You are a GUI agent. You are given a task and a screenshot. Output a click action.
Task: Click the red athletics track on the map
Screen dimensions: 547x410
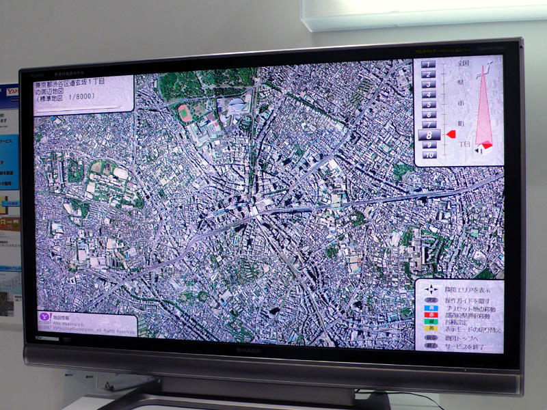point(185,113)
